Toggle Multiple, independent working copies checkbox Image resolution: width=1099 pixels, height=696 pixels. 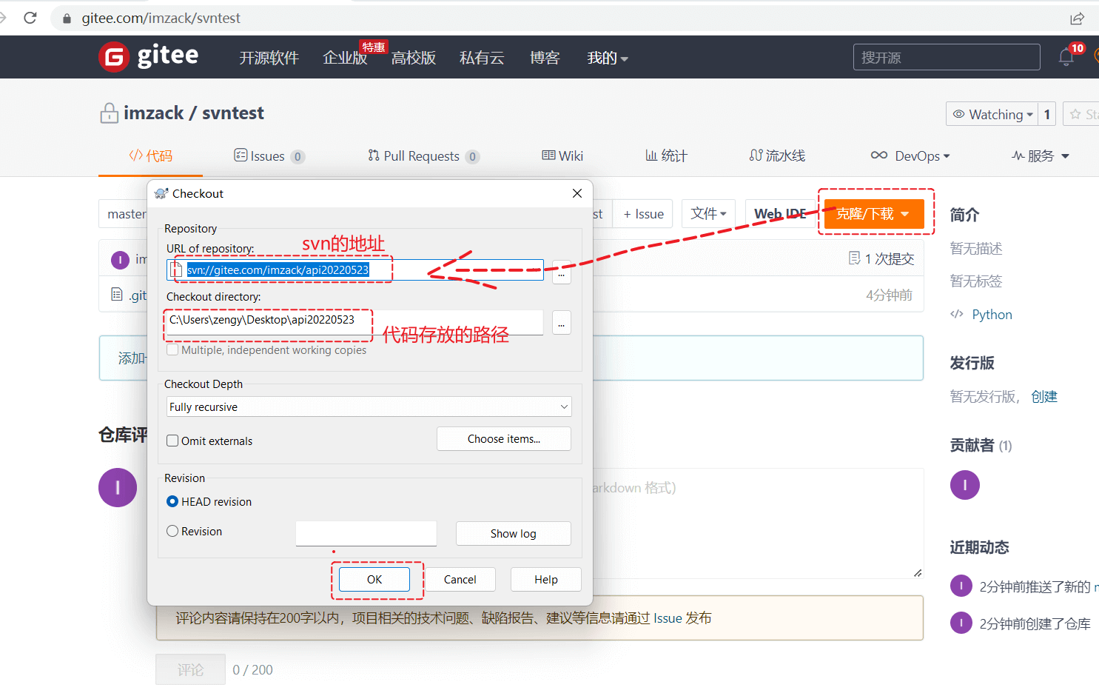[x=172, y=349]
